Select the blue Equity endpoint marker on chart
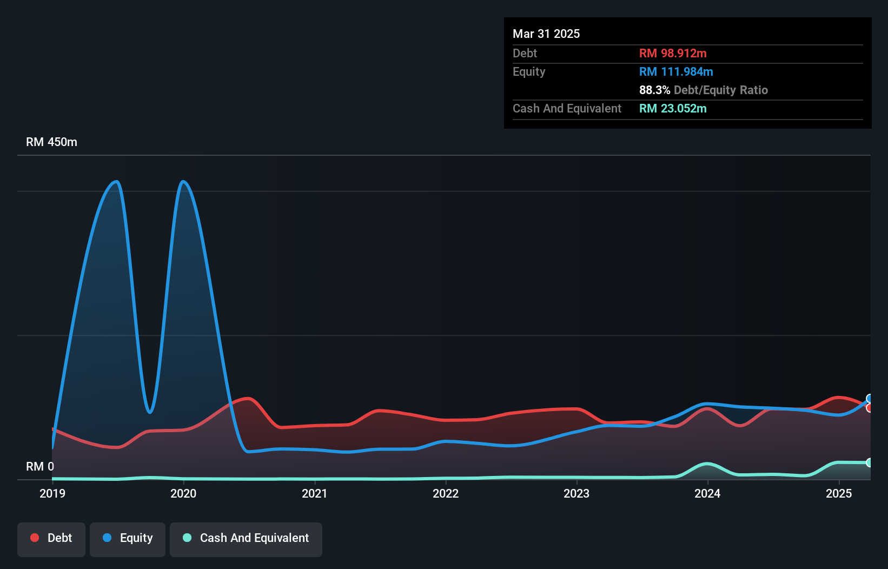This screenshot has width=888, height=569. click(x=870, y=399)
